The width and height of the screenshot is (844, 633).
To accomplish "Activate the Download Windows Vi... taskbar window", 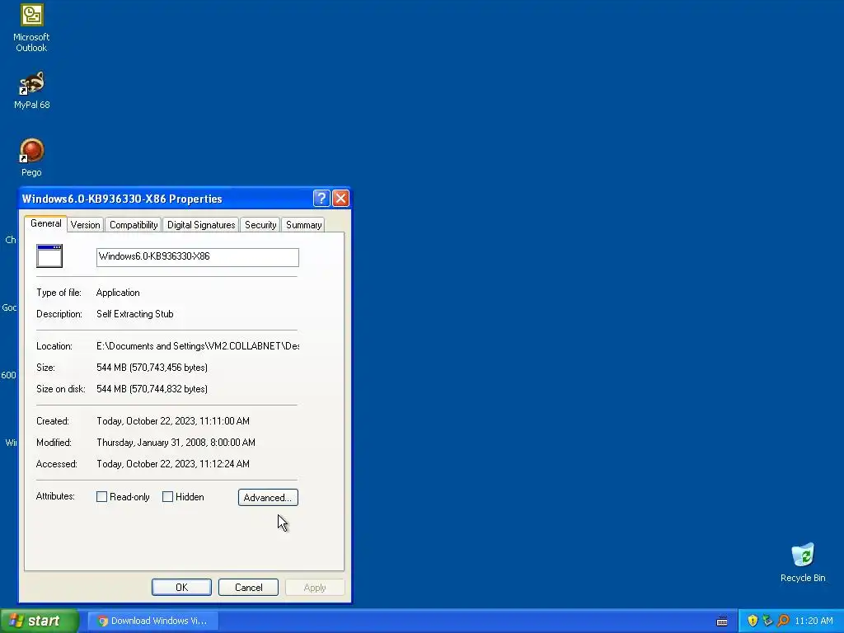I will [152, 621].
